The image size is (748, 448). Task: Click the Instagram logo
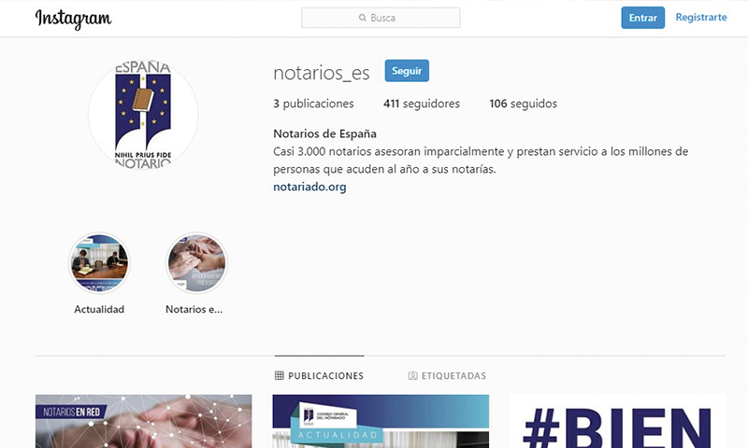tap(74, 19)
